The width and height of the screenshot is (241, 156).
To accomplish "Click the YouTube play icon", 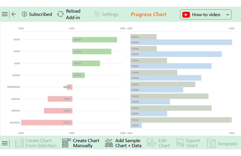I will click(x=186, y=15).
